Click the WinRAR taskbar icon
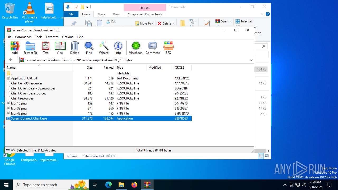This screenshot has width=338, height=190. click(147, 185)
